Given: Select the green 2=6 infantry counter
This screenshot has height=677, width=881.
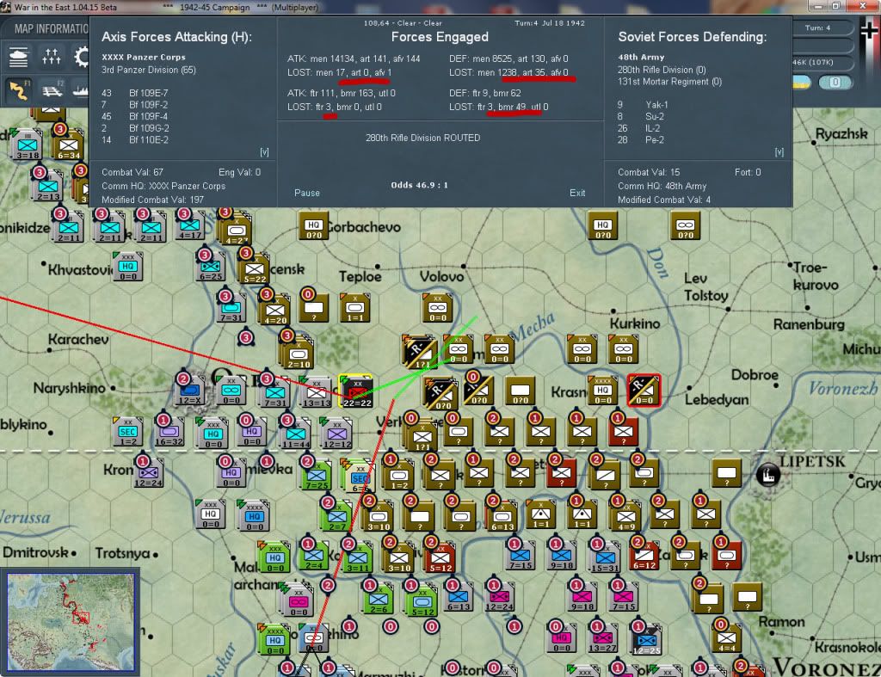Looking at the screenshot, I should pyautogui.click(x=379, y=599).
